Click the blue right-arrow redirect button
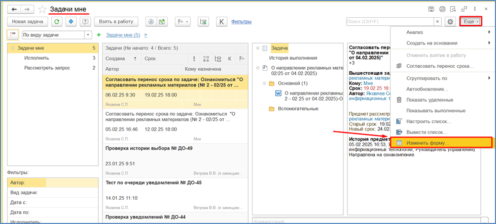The width and height of the screenshot is (496, 224). click(x=71, y=21)
